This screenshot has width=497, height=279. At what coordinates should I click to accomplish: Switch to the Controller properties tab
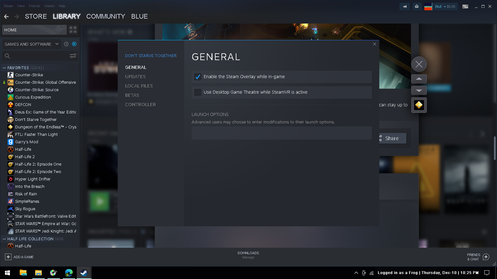(x=140, y=104)
